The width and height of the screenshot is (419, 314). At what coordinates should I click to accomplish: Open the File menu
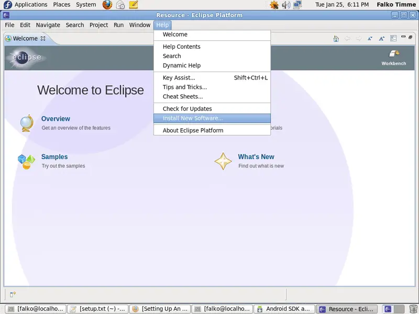click(x=9, y=25)
